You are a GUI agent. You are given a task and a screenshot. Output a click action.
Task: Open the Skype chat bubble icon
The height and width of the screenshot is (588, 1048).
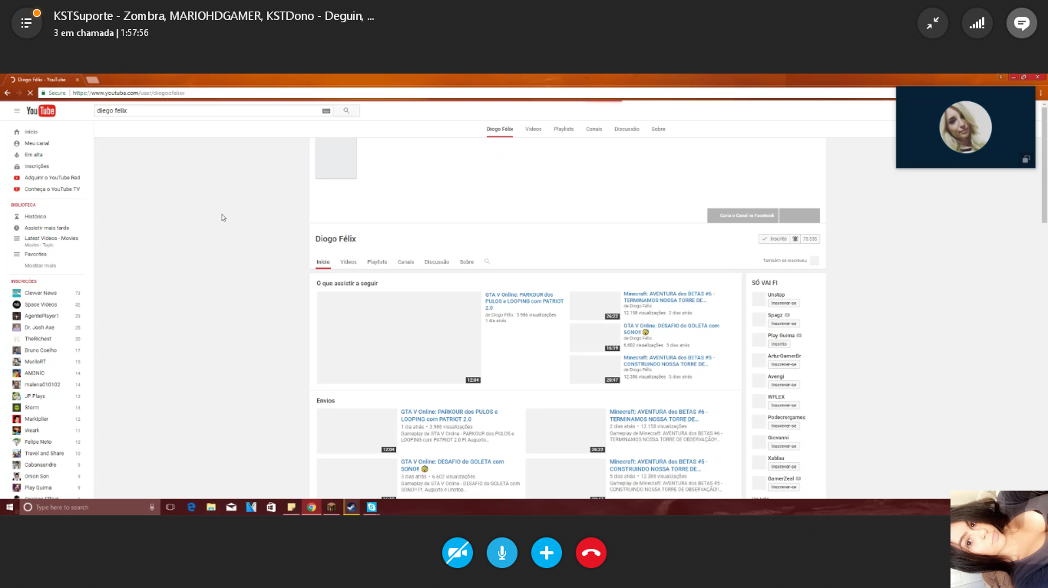(x=1022, y=23)
